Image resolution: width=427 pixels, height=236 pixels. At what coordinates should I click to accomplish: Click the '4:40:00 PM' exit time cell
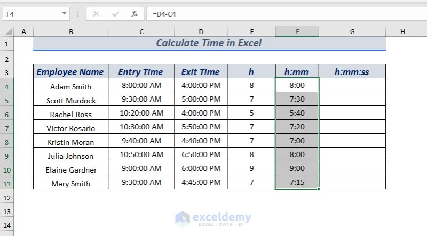pyautogui.click(x=201, y=141)
